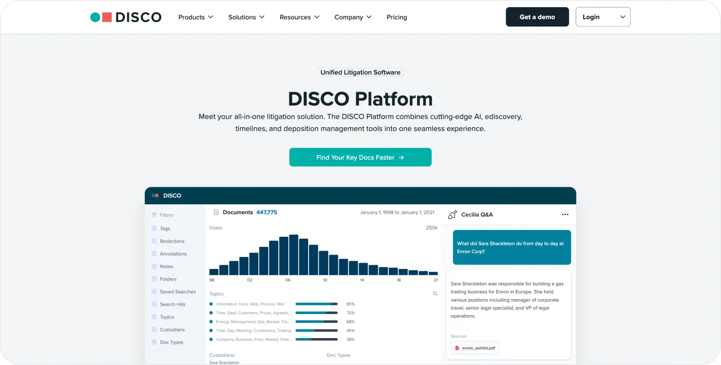Check the Notes filter checkbox
Viewport: 721px width, 365px height.
coord(154,267)
